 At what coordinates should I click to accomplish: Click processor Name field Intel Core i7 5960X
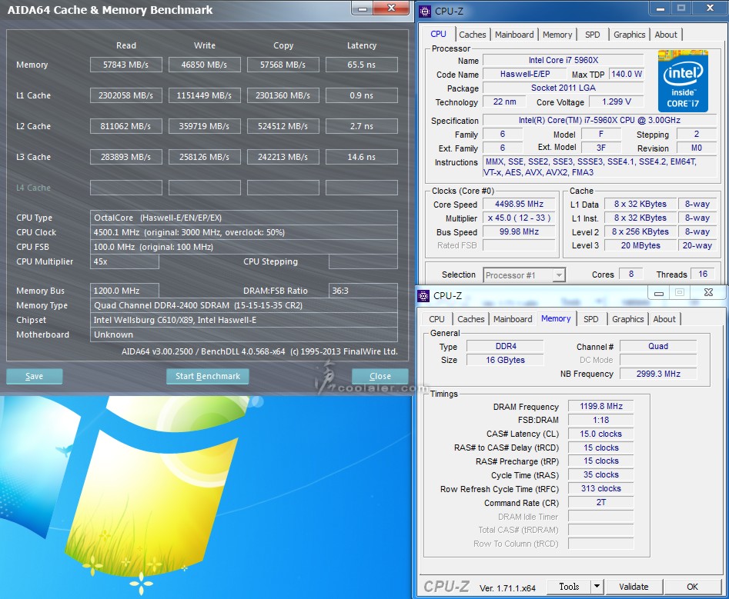click(x=563, y=60)
